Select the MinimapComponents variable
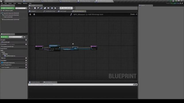 pos(9,63)
